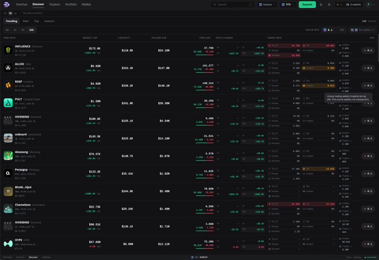This screenshot has height=260, width=379.
Task: Open the No wallets dropdown near Quick Buy
Action: pyautogui.click(x=362, y=30)
